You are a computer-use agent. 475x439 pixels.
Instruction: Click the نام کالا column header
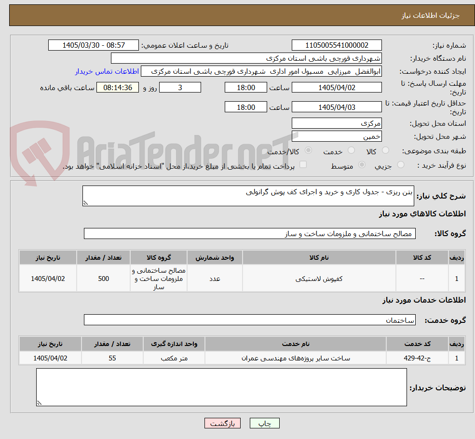319,257
